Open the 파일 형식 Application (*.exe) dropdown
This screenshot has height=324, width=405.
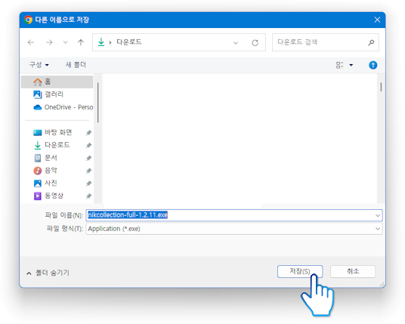[x=234, y=229]
